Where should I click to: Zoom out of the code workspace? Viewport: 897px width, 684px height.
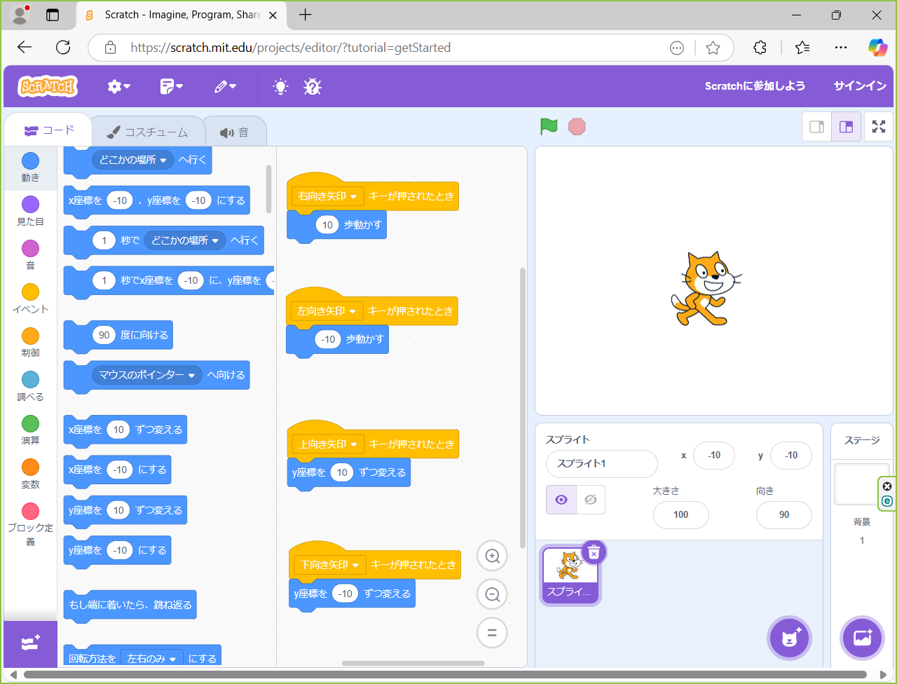click(x=492, y=595)
